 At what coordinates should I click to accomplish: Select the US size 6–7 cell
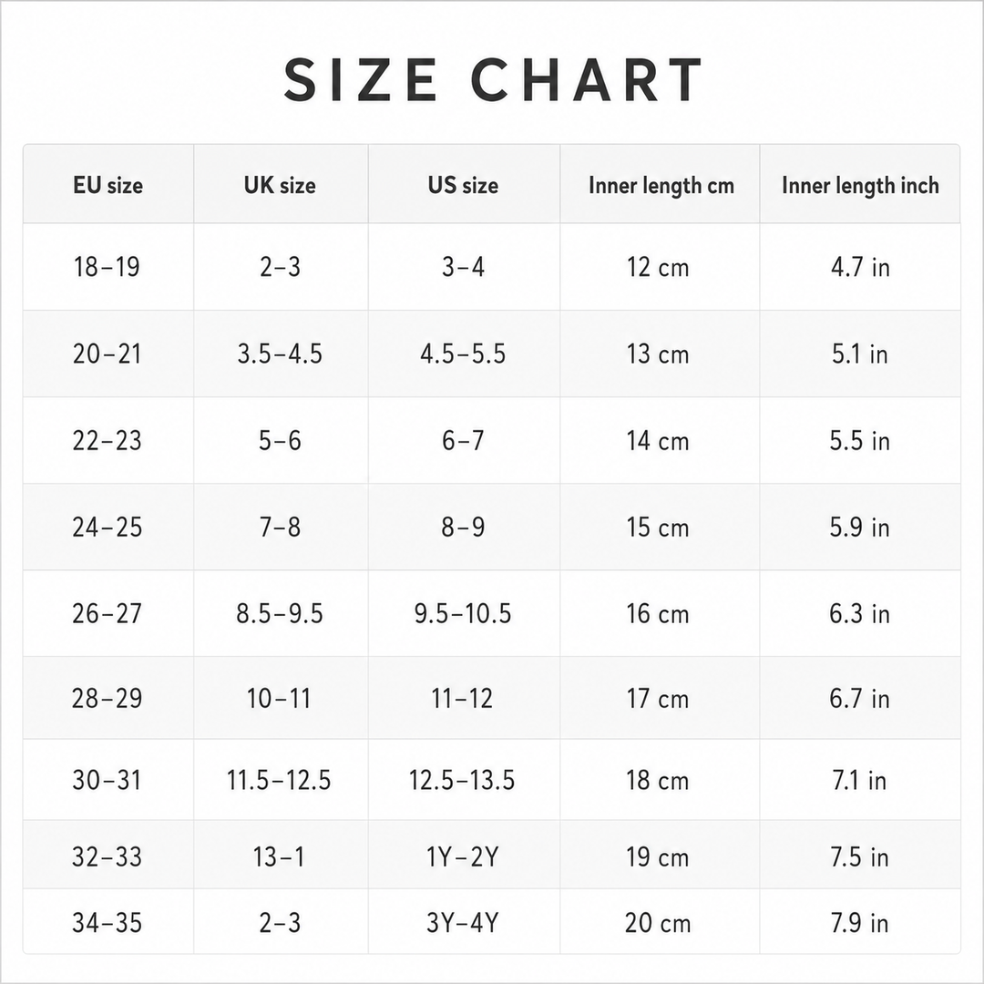point(463,441)
